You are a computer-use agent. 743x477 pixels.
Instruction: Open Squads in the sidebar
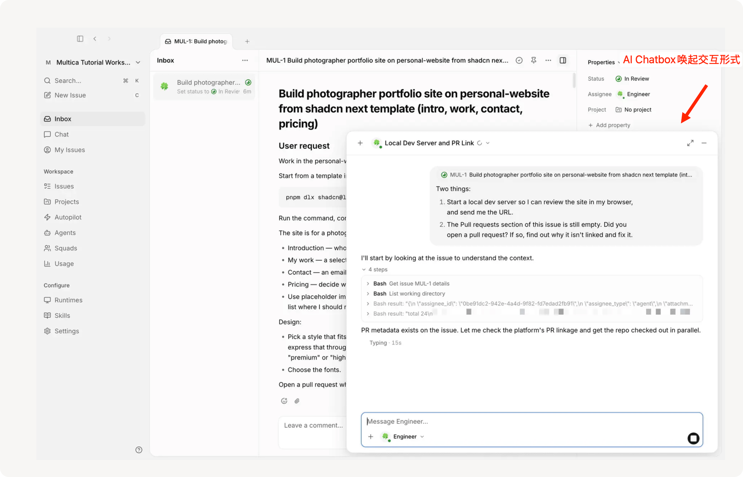[x=92, y=248]
